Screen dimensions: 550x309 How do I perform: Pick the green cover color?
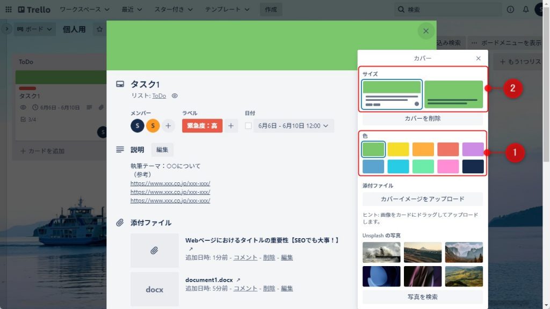(x=373, y=149)
